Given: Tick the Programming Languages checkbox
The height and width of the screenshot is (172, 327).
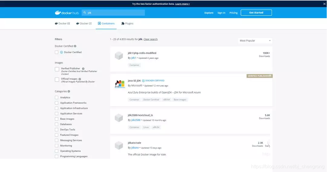Looking at the screenshot, I should pos(57,156).
